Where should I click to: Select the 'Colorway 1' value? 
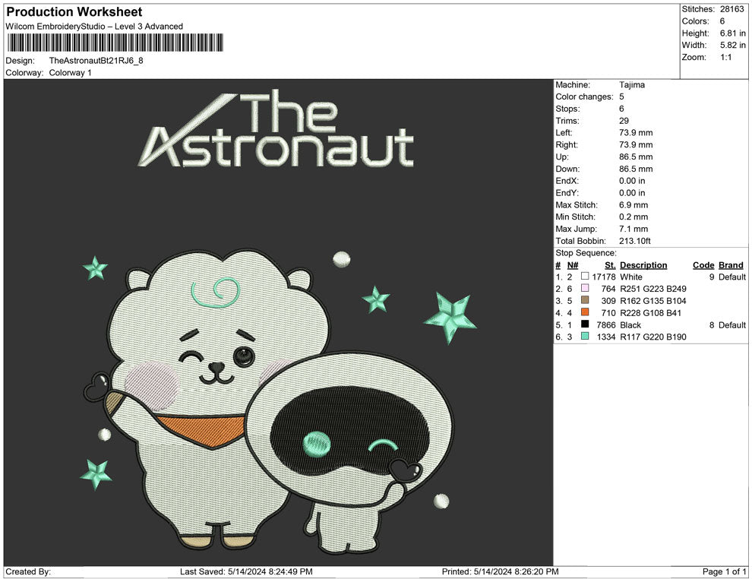click(x=70, y=72)
